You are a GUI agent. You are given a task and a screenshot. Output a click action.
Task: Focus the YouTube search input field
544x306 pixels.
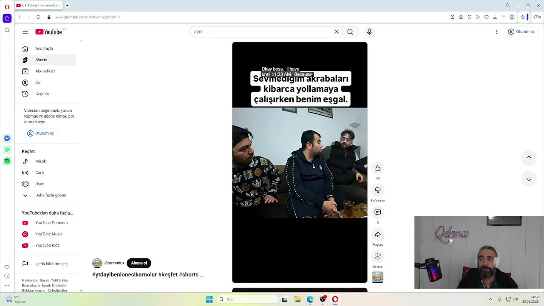coord(262,31)
